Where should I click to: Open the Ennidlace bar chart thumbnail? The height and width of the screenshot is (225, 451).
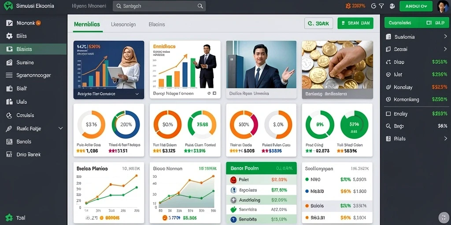tap(185, 65)
